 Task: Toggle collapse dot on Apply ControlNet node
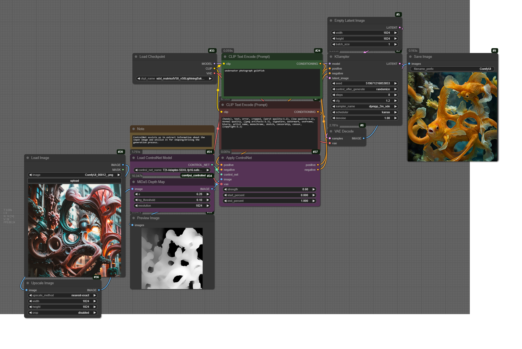click(x=223, y=158)
